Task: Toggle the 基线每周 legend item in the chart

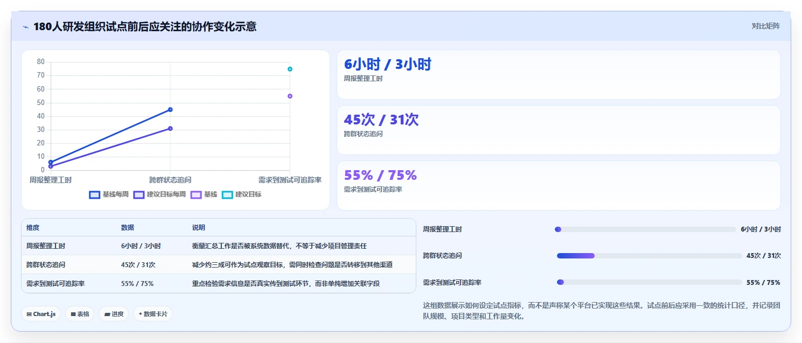Action: pyautogui.click(x=109, y=194)
